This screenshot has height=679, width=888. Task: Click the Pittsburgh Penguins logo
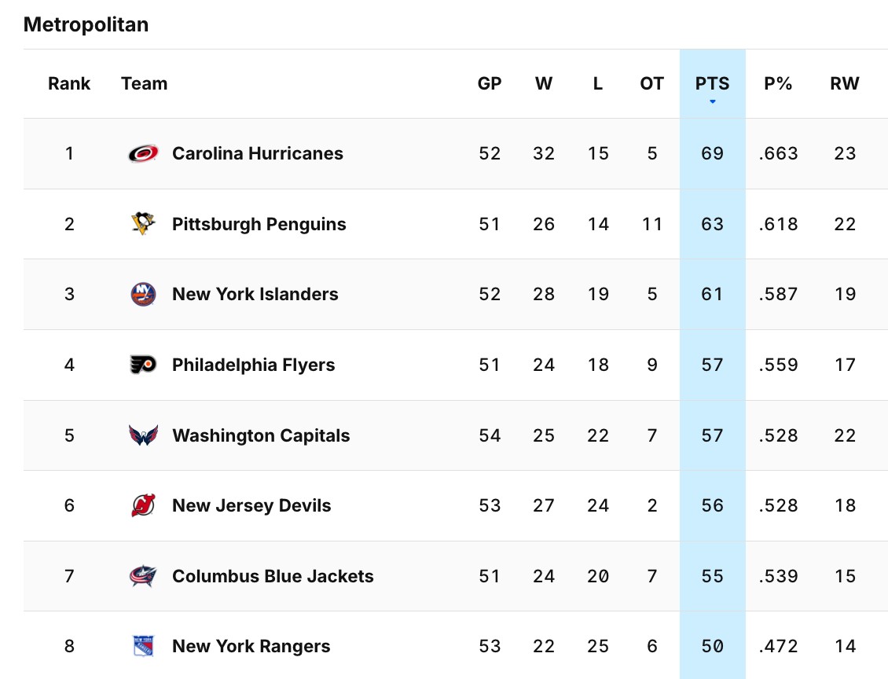click(x=144, y=223)
